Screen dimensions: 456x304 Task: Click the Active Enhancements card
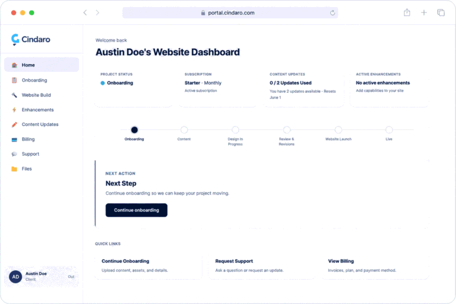(x=389, y=87)
